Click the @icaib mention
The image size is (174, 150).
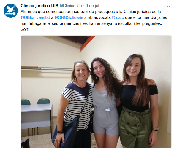(x=118, y=17)
